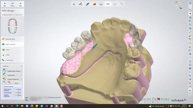Click the Retention grids orange icon

point(3,39)
